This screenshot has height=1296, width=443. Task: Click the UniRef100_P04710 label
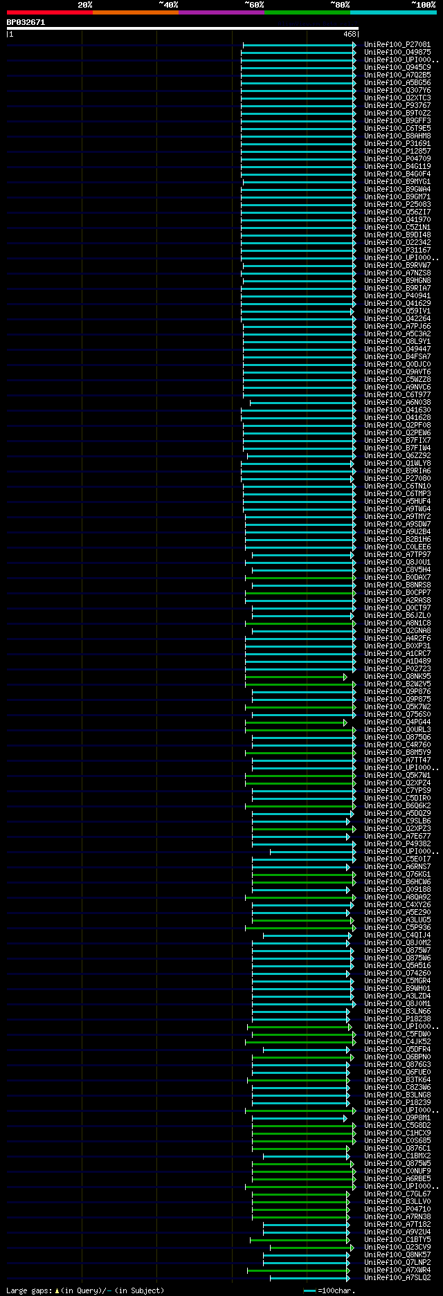coord(397,1210)
